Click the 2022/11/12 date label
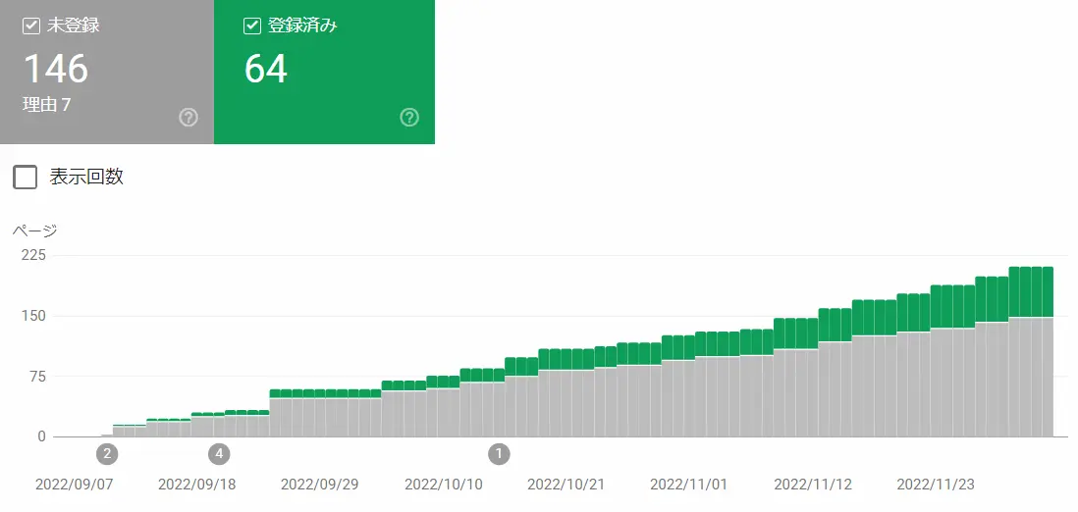 [x=813, y=485]
